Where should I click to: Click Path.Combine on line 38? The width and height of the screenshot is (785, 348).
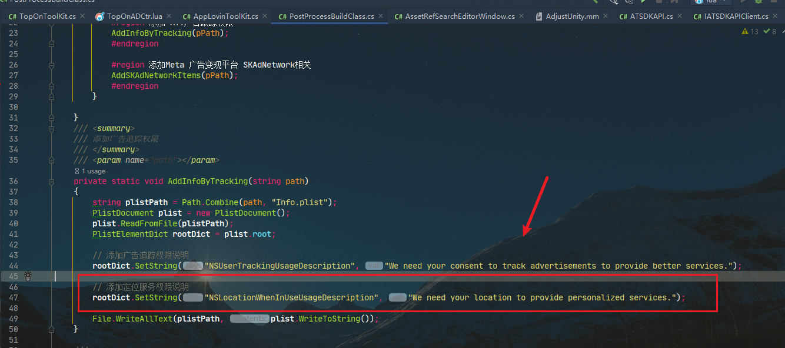pyautogui.click(x=210, y=202)
